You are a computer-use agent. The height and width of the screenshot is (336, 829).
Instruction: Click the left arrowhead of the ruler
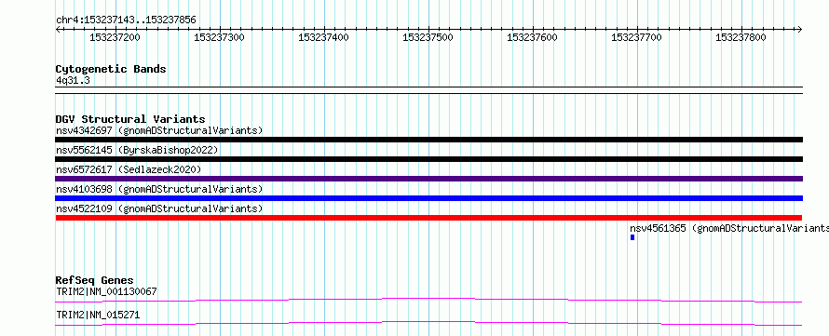pyautogui.click(x=58, y=29)
